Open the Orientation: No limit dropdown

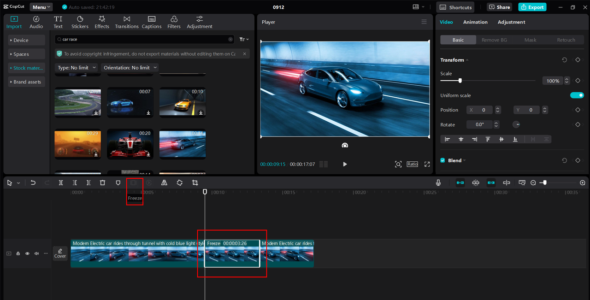(130, 68)
